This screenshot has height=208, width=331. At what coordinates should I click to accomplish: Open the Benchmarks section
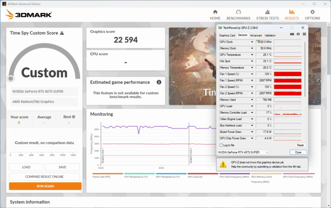(238, 15)
